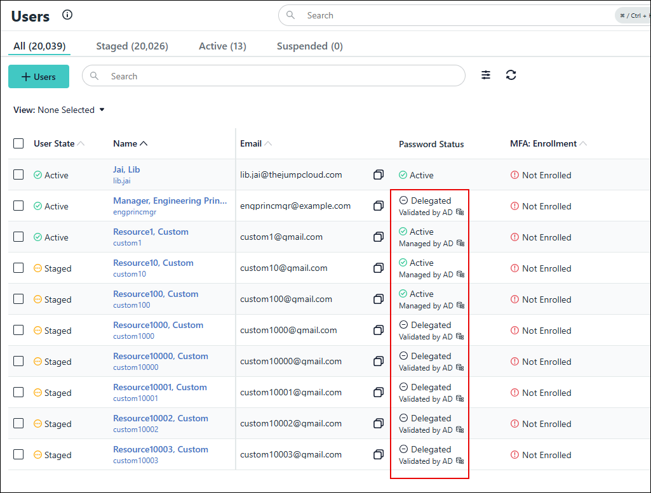
Task: Copy email for custom1000@gmail.com
Action: click(379, 330)
